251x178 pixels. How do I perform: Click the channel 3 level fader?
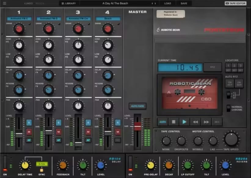point(78,142)
